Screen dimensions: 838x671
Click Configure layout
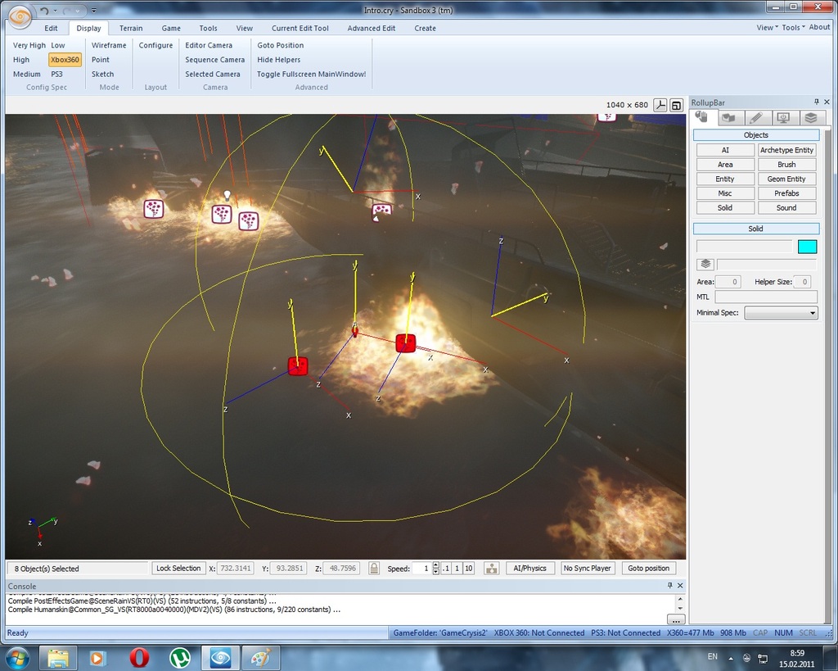click(x=156, y=46)
